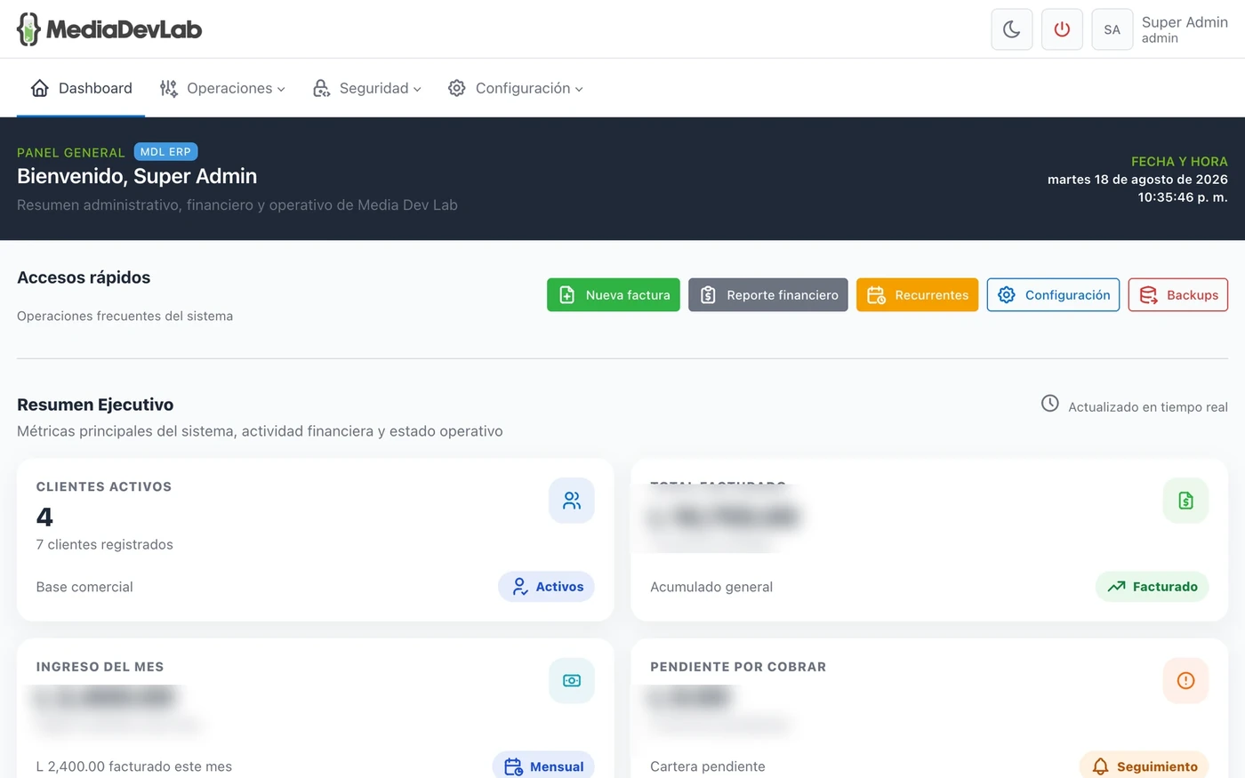
Task: Click the users icon in Clientes Activos card
Action: pos(572,501)
